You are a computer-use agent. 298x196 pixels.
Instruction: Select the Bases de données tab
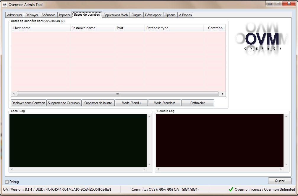pos(87,14)
